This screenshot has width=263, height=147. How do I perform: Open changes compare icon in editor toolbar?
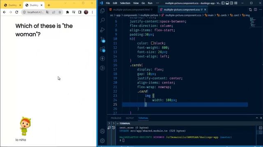250,10
